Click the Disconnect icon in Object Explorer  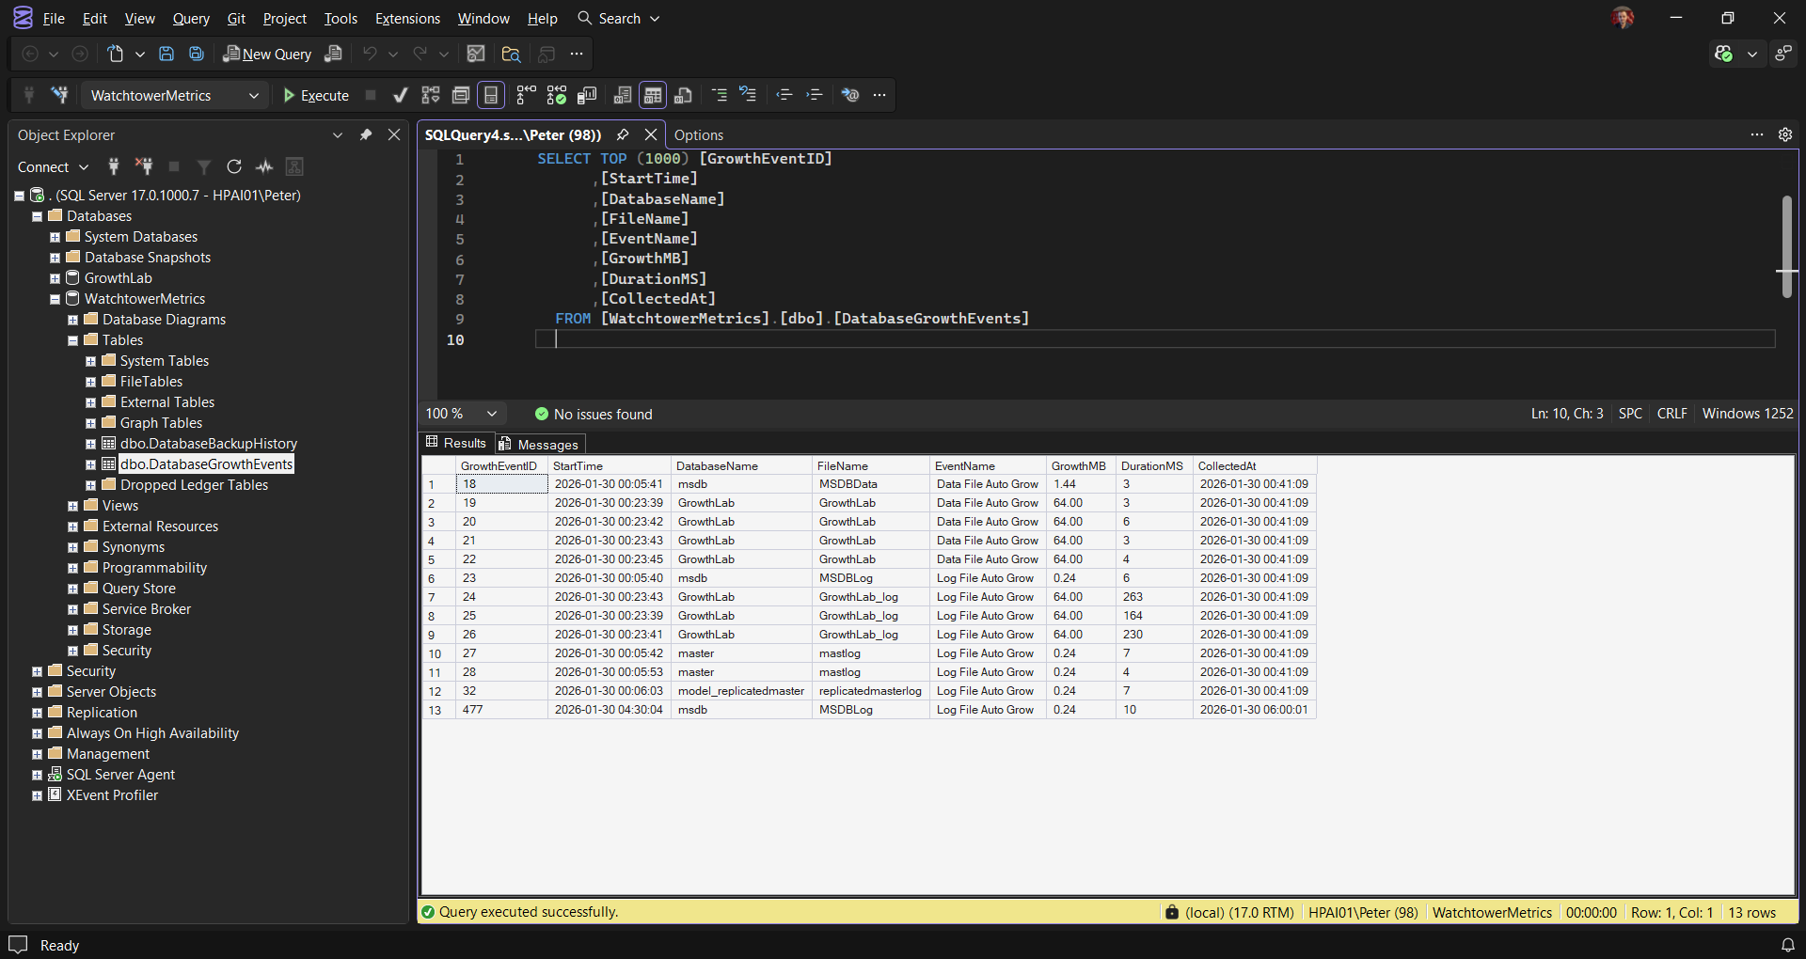click(144, 166)
